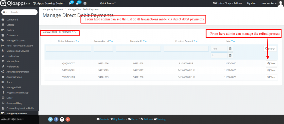This screenshot has width=284, height=124.
Task: Sort Date ascending with up arrow
Action: pyautogui.click(x=234, y=41)
